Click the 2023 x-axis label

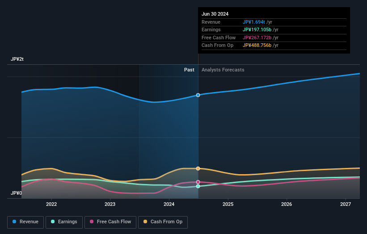click(110, 205)
